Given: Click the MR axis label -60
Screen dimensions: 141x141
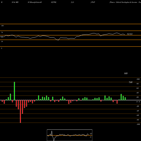Looking at the screenshot, I should coord(138,115).
